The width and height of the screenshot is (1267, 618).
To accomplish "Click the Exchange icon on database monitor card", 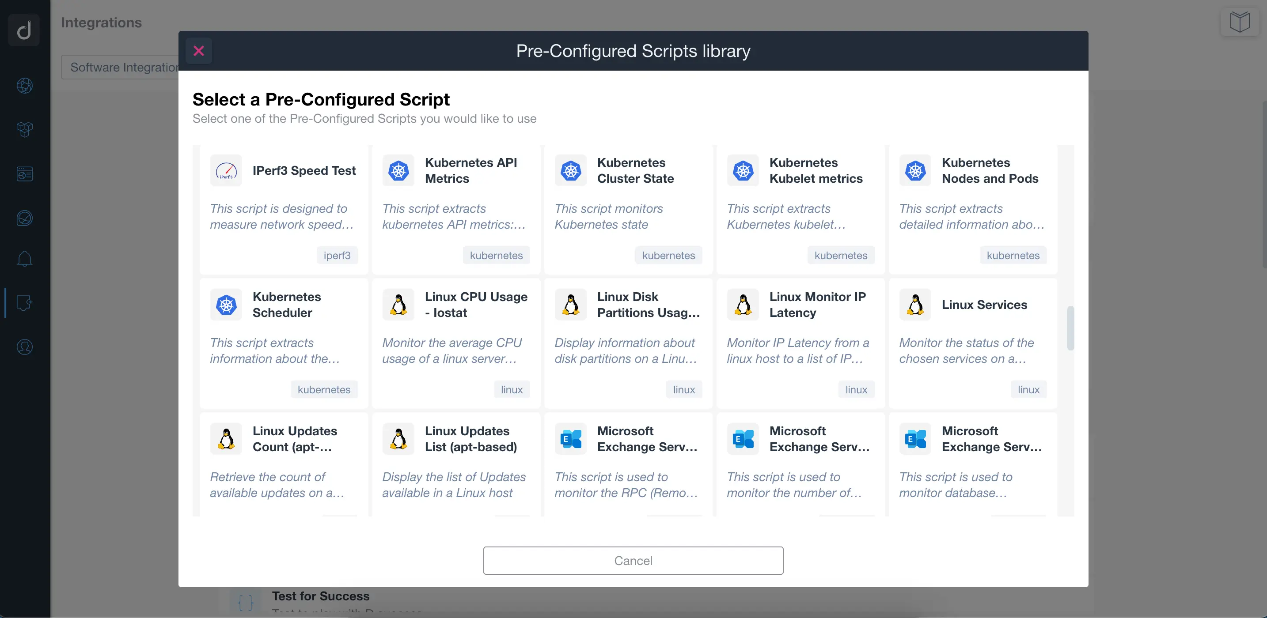I will coord(915,439).
